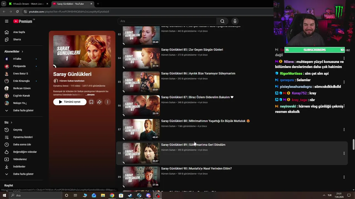Click the page vertical scrollbar thumb
The height and width of the screenshot is (199, 355).
tap(353, 145)
